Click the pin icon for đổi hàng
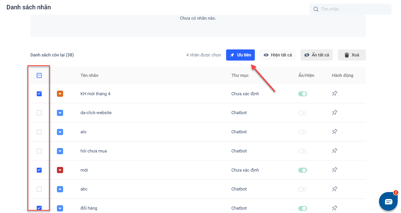This screenshot has height=213, width=401. (335, 208)
